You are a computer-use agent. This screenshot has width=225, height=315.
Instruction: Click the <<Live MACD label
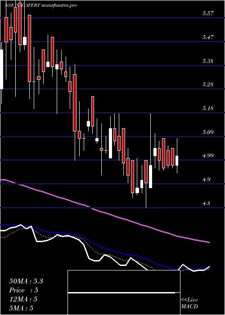pyautogui.click(x=189, y=303)
